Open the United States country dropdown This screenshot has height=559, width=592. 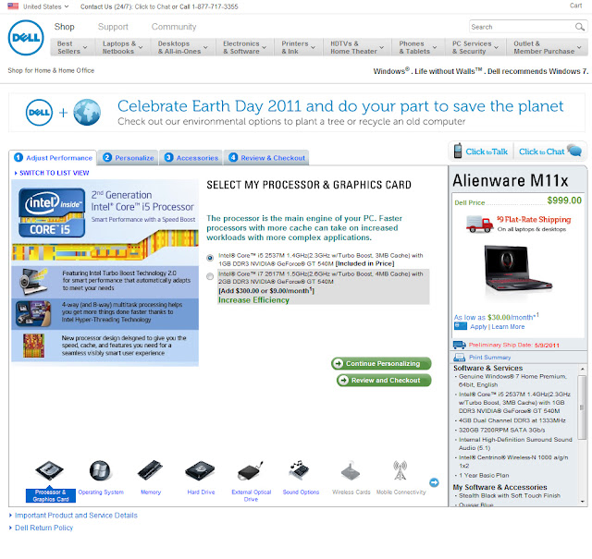click(45, 6)
